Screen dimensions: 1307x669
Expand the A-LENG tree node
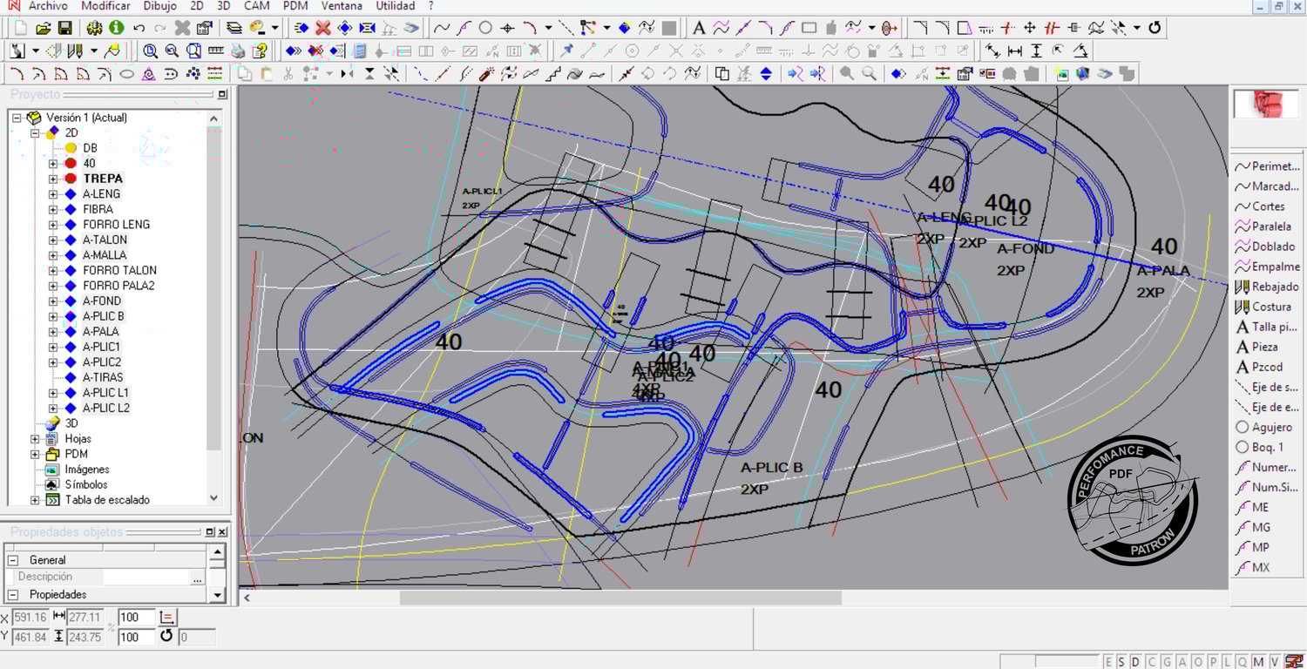53,194
